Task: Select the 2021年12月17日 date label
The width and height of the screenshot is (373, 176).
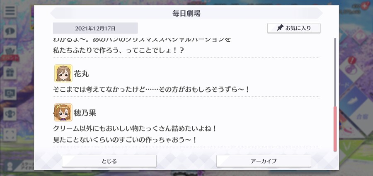Action: (95, 28)
